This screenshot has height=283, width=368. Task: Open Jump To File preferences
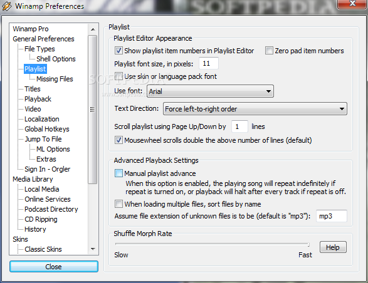43,139
